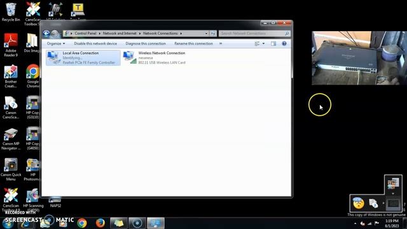Expand the address bar history dropdown
This screenshot has width=407, height=229.
click(206, 34)
